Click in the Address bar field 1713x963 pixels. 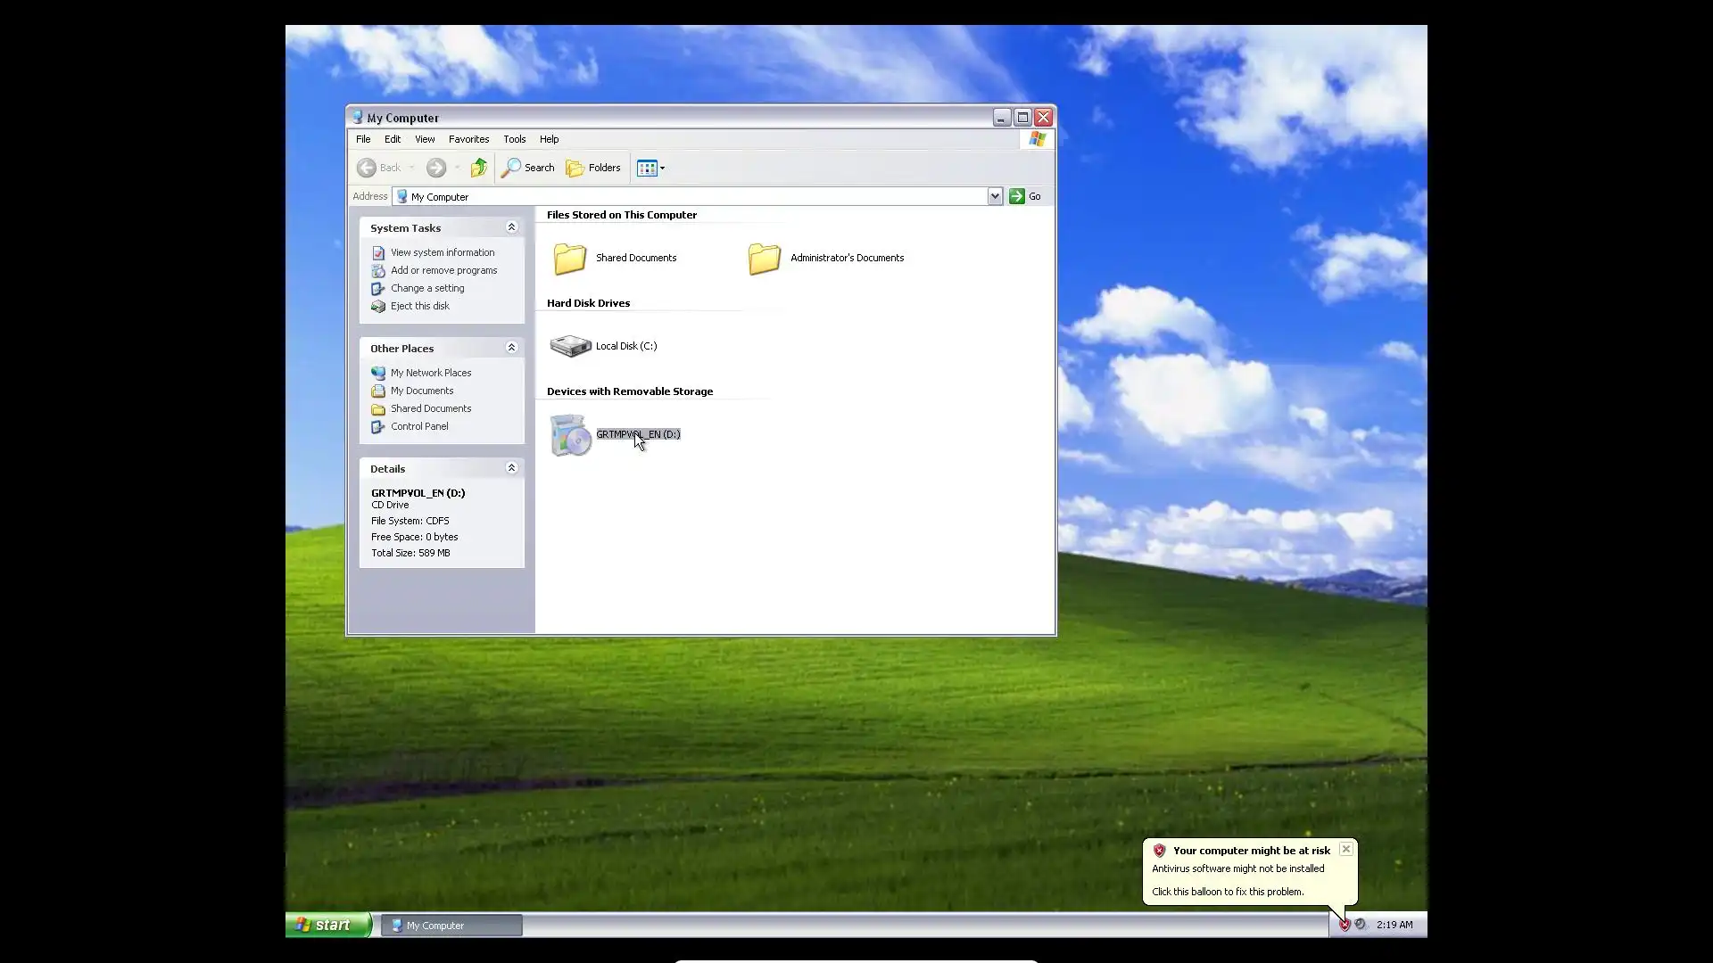click(696, 196)
